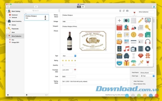Screen dimensions: 162x101
Task: Pick the armchair icon
Action: tap(126, 56)
